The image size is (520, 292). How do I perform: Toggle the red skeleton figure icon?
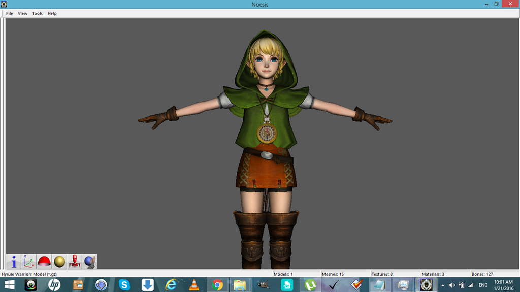click(x=75, y=262)
